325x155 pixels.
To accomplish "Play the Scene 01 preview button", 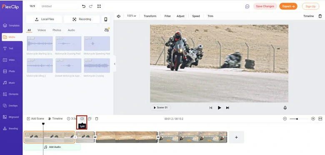I will coord(160,107).
